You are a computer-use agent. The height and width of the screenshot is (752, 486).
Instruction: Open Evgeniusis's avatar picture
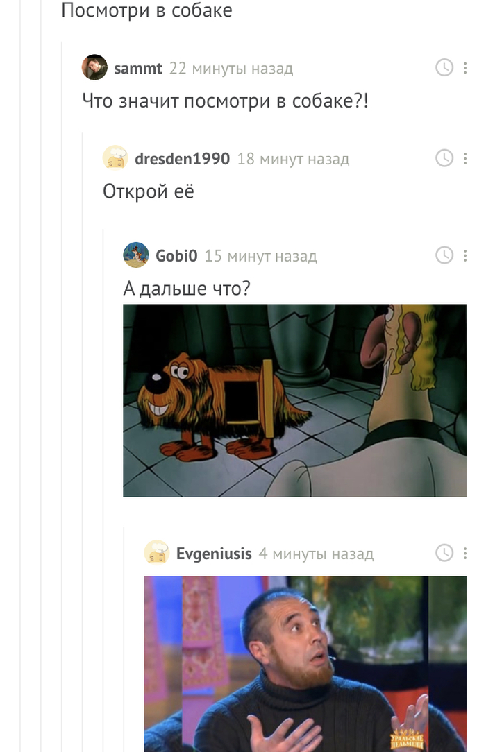pyautogui.click(x=156, y=552)
